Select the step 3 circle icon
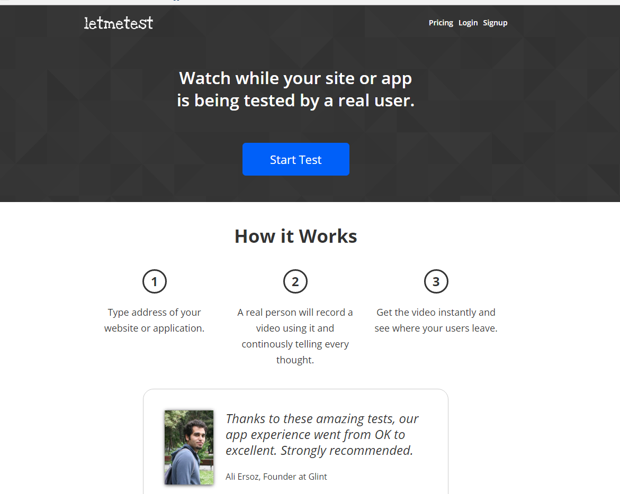Image resolution: width=620 pixels, height=494 pixels. [436, 281]
